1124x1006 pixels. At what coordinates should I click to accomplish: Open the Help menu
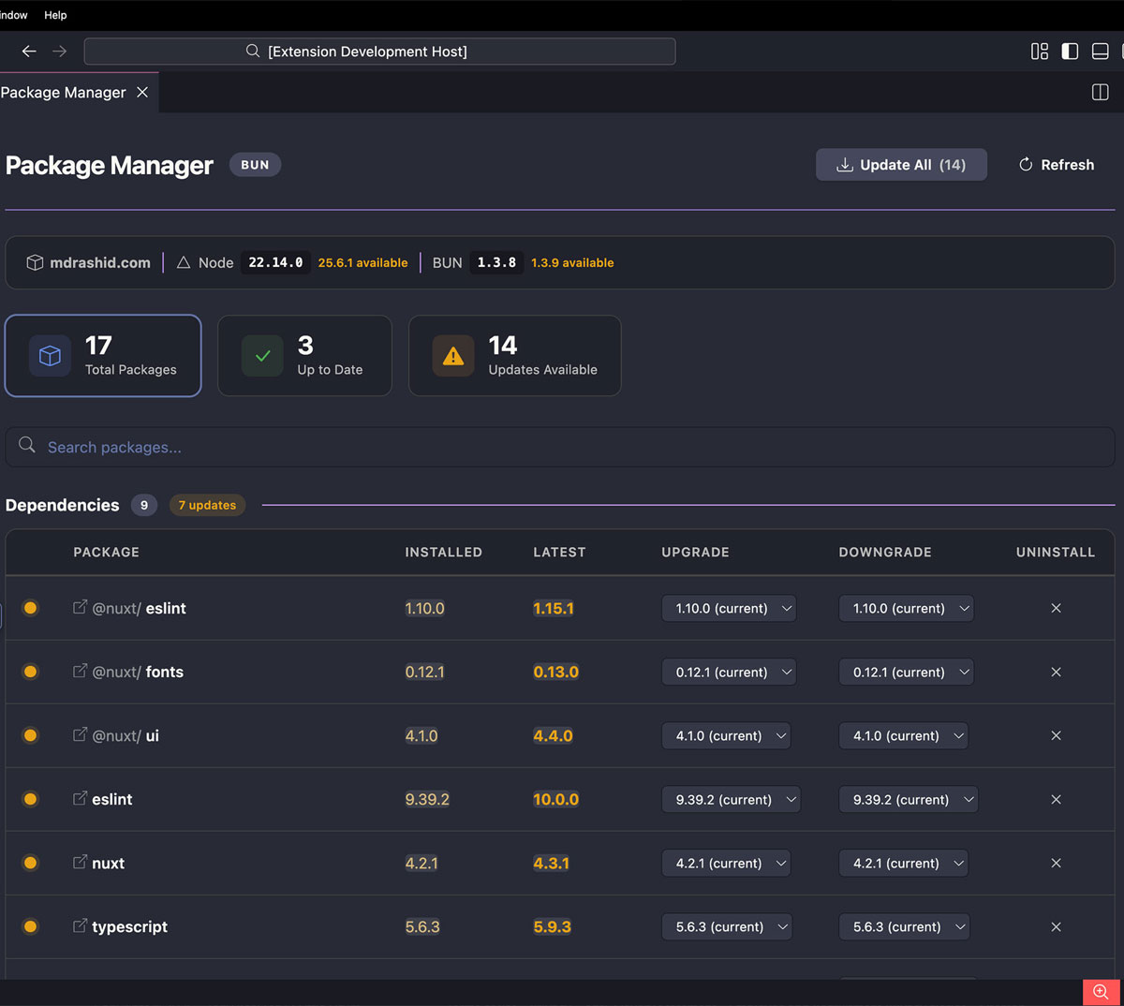[x=55, y=15]
